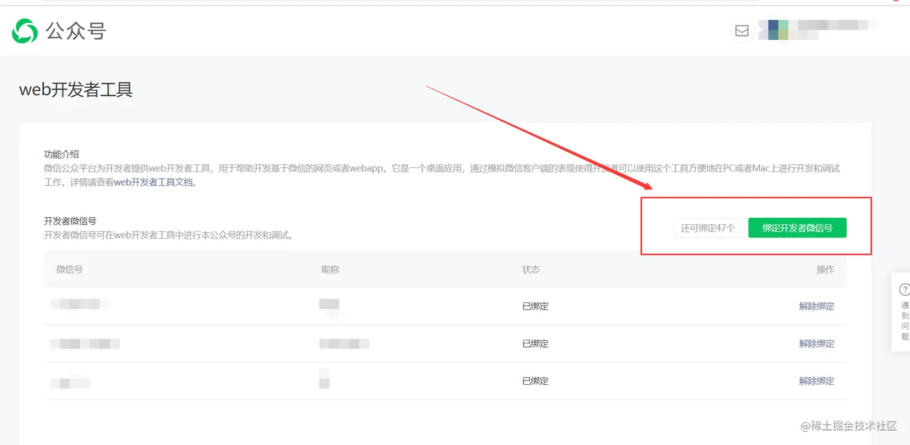
Task: Click the 操作 column header
Action: (x=826, y=269)
